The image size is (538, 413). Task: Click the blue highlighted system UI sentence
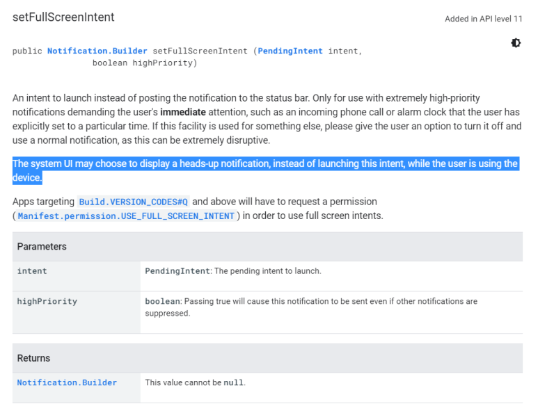264,164
